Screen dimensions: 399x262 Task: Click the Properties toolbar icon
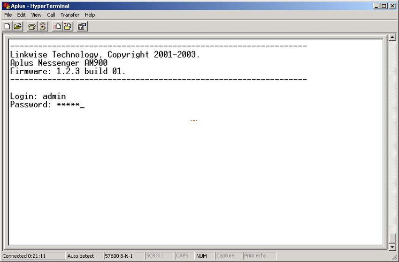(82, 26)
